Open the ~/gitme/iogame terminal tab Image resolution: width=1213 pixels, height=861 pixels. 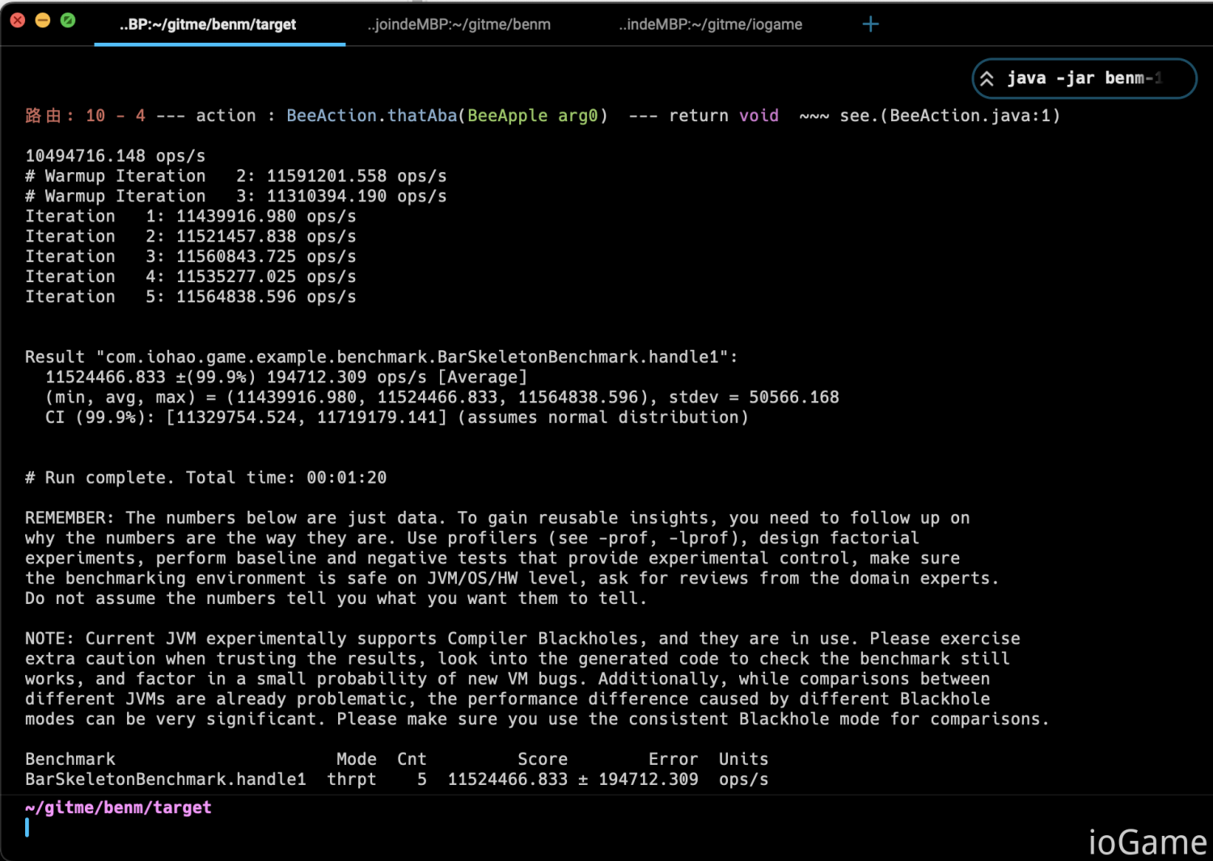710,24
